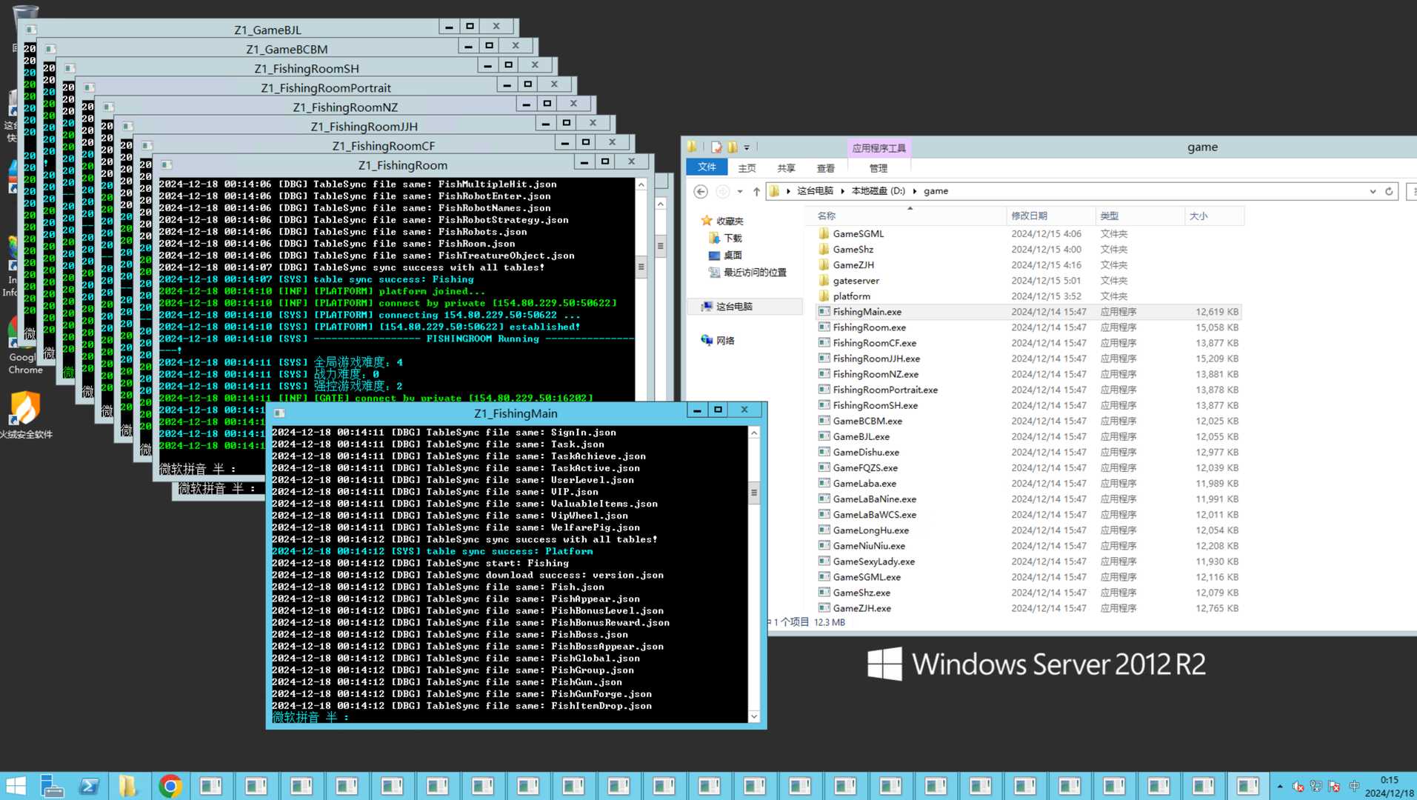Click 本地磁盘 (D:) in address path
The height and width of the screenshot is (800, 1417).
(878, 191)
